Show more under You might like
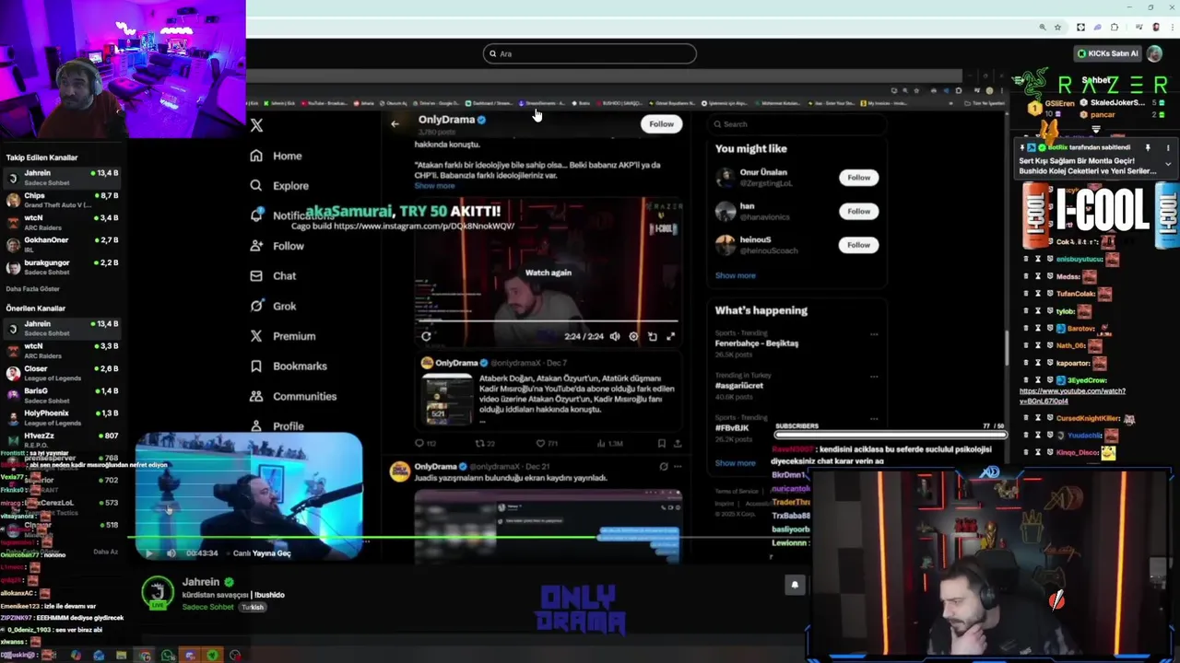The width and height of the screenshot is (1180, 663). pos(735,275)
